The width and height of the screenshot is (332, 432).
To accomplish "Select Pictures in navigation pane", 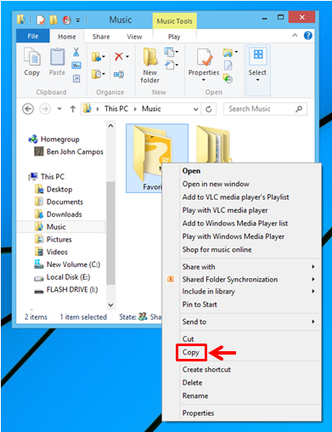I will coord(53,240).
